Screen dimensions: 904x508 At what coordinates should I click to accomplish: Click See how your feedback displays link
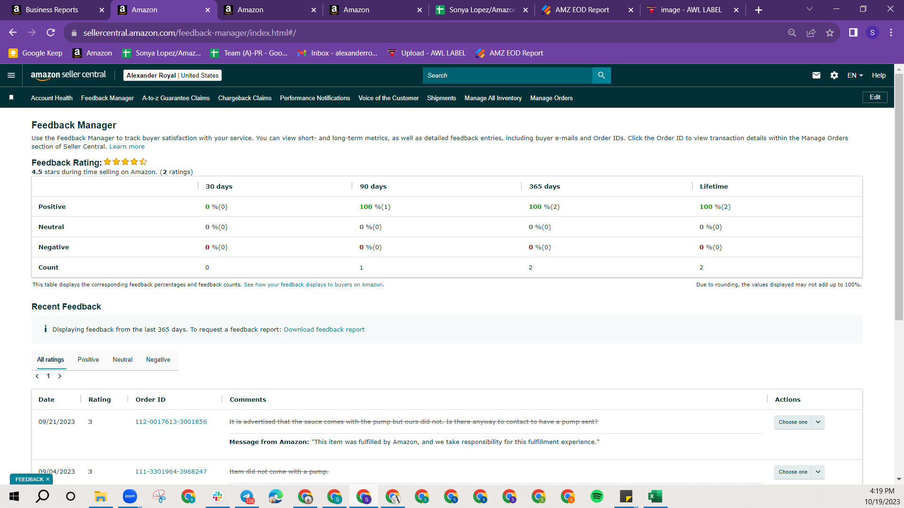(x=314, y=285)
